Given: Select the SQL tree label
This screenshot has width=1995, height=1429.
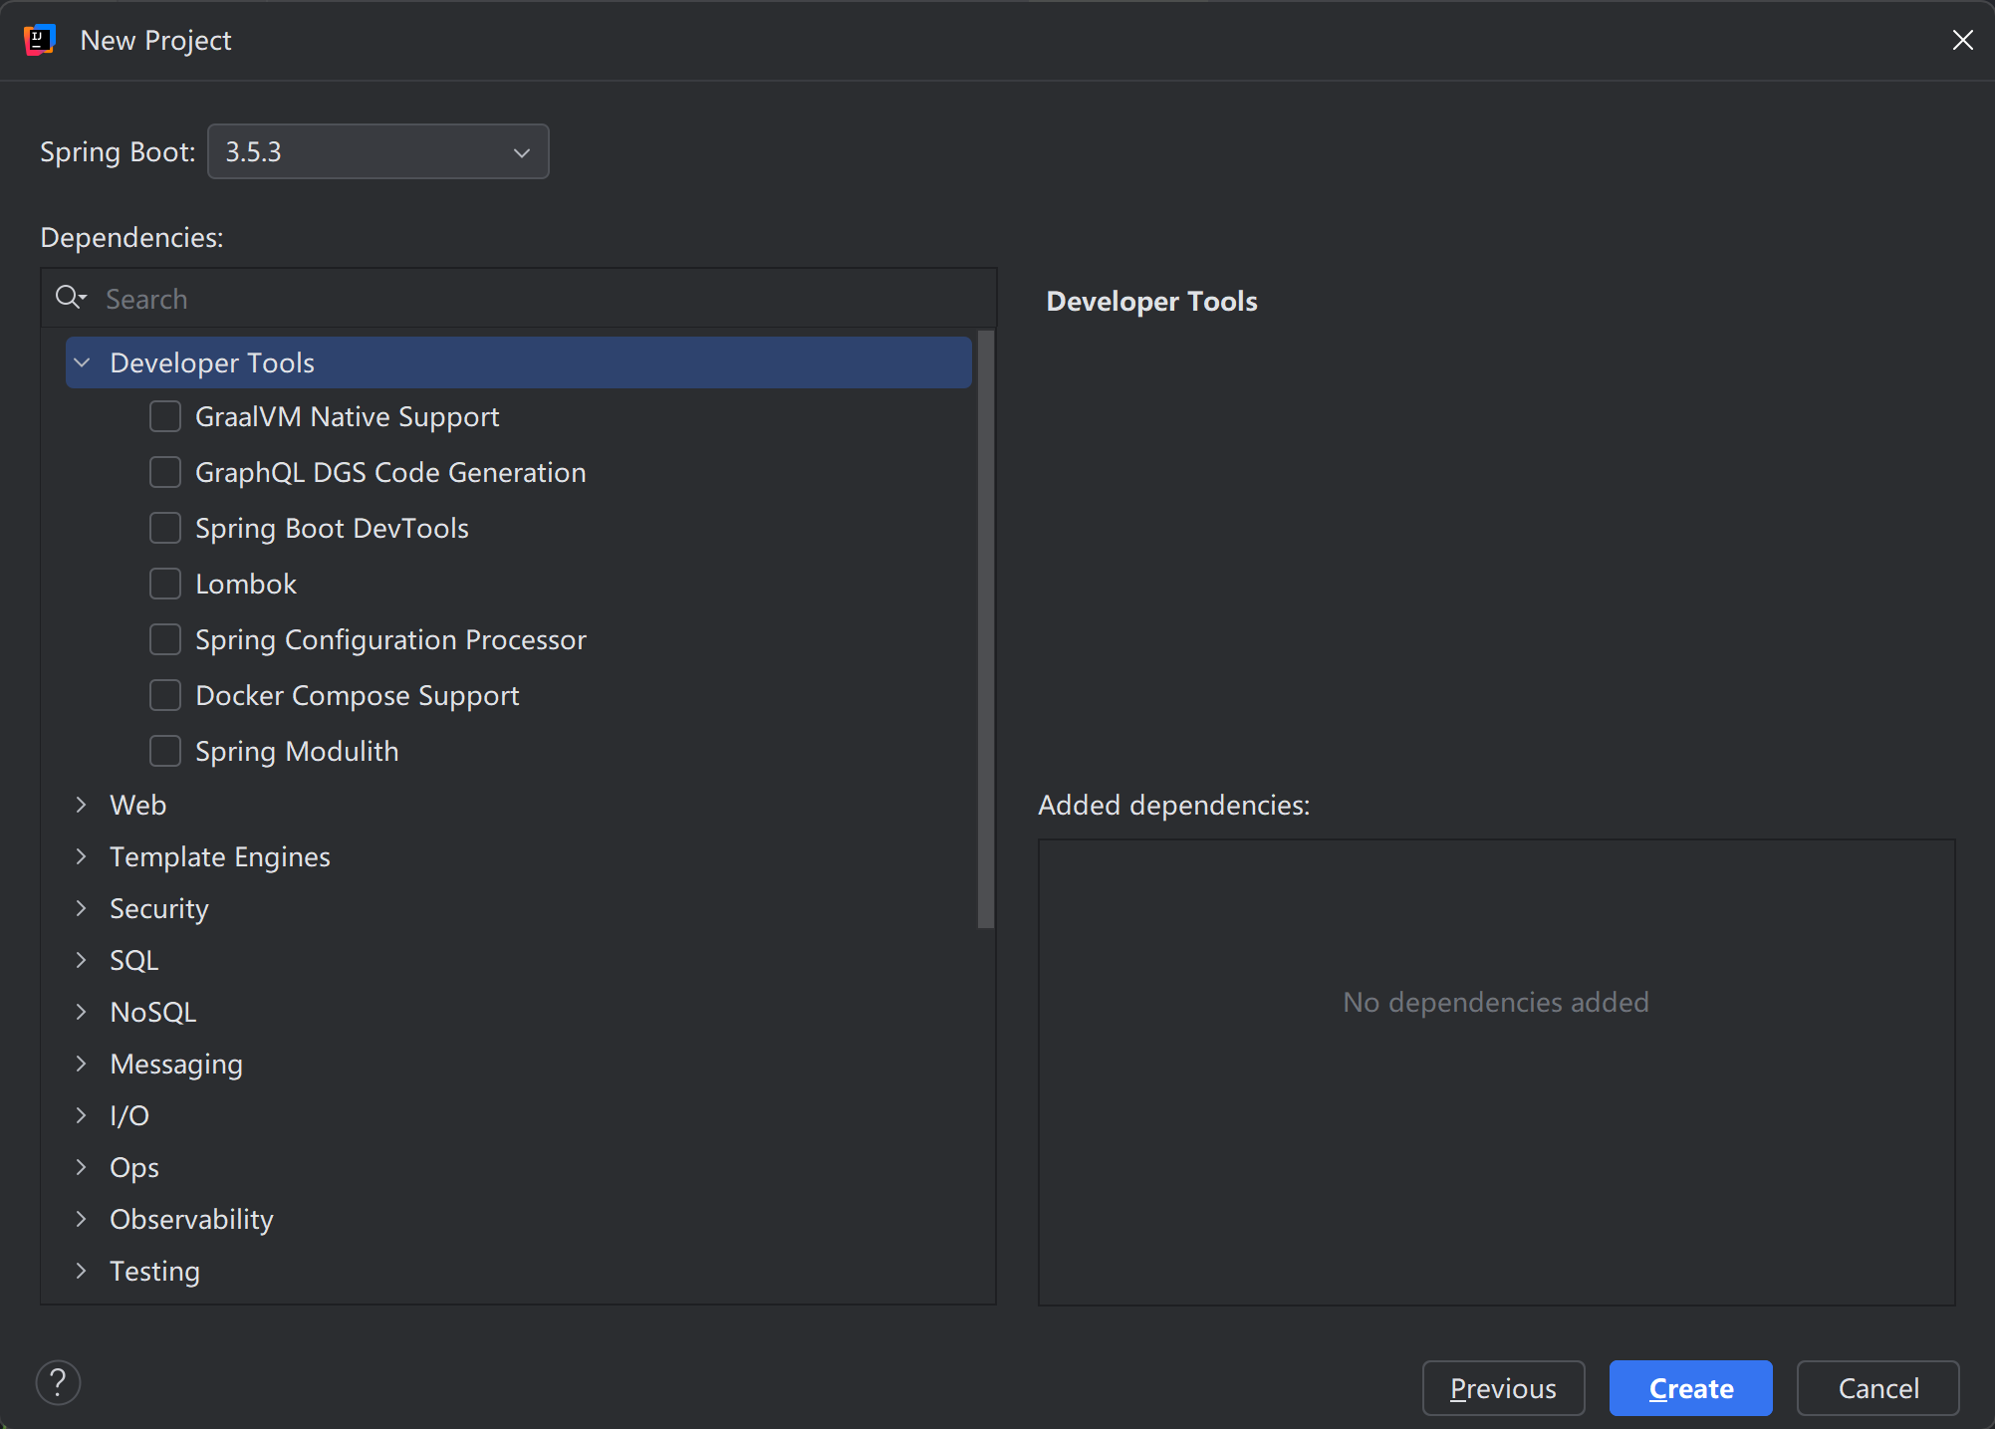Looking at the screenshot, I should [x=134, y=960].
